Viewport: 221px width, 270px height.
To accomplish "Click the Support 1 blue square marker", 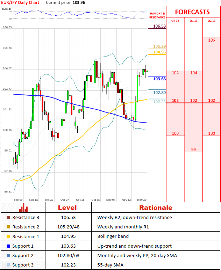I will pyautogui.click(x=8, y=246).
